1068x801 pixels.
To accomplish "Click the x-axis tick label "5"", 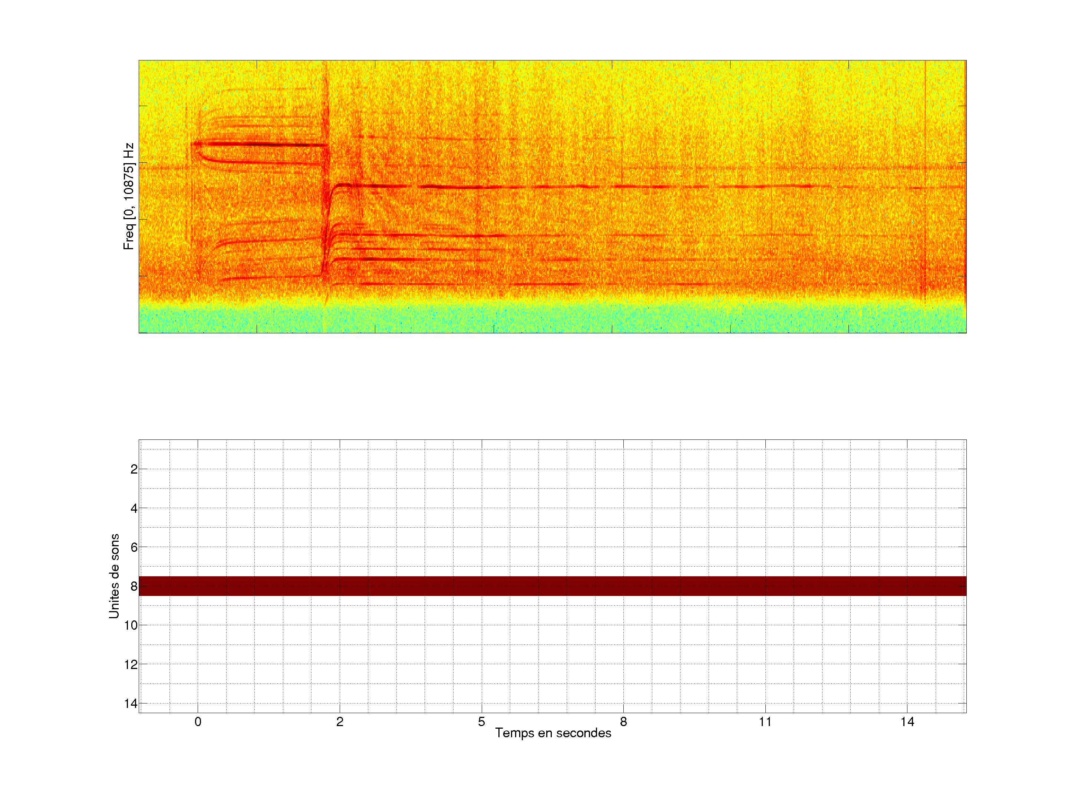I will (481, 722).
